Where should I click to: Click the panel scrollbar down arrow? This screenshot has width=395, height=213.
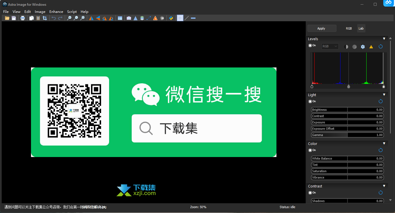click(390, 200)
